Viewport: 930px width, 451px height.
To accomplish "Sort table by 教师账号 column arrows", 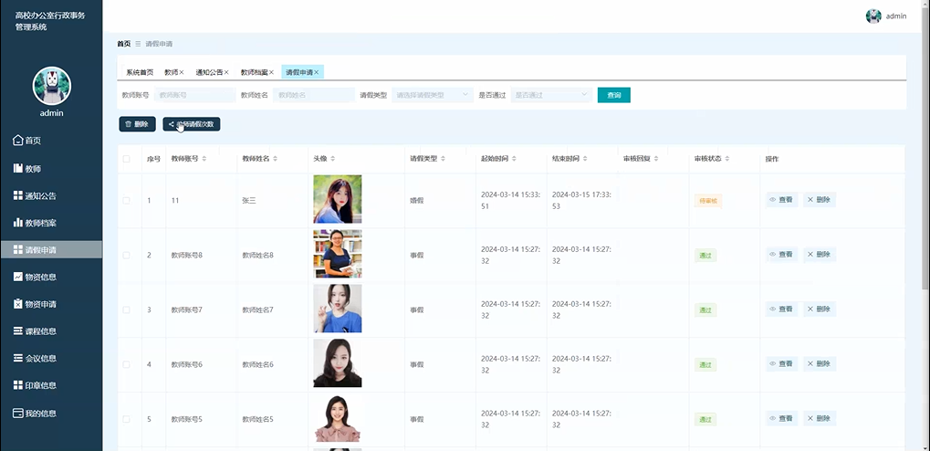I will pos(204,159).
